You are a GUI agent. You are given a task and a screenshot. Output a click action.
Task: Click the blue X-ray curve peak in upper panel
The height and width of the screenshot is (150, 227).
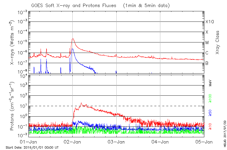73,49
